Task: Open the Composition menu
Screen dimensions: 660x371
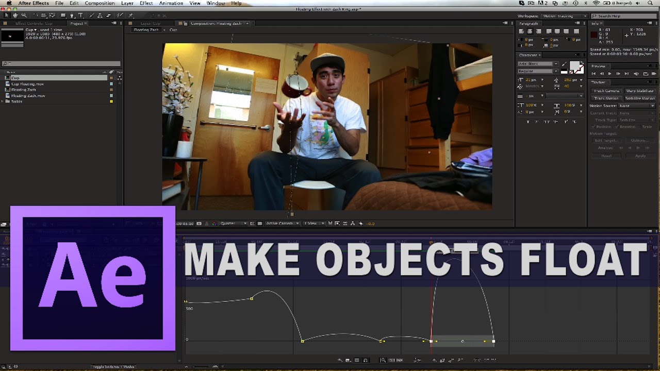Action: tap(100, 3)
